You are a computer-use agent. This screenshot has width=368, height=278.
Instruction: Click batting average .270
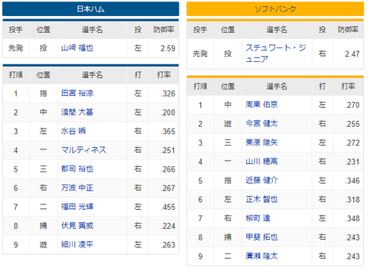click(353, 105)
